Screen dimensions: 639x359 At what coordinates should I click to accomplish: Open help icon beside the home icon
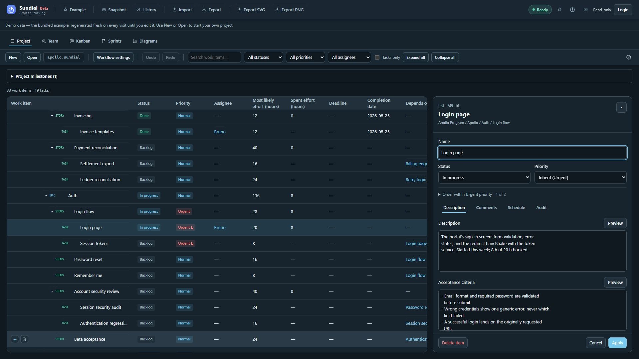tap(572, 10)
